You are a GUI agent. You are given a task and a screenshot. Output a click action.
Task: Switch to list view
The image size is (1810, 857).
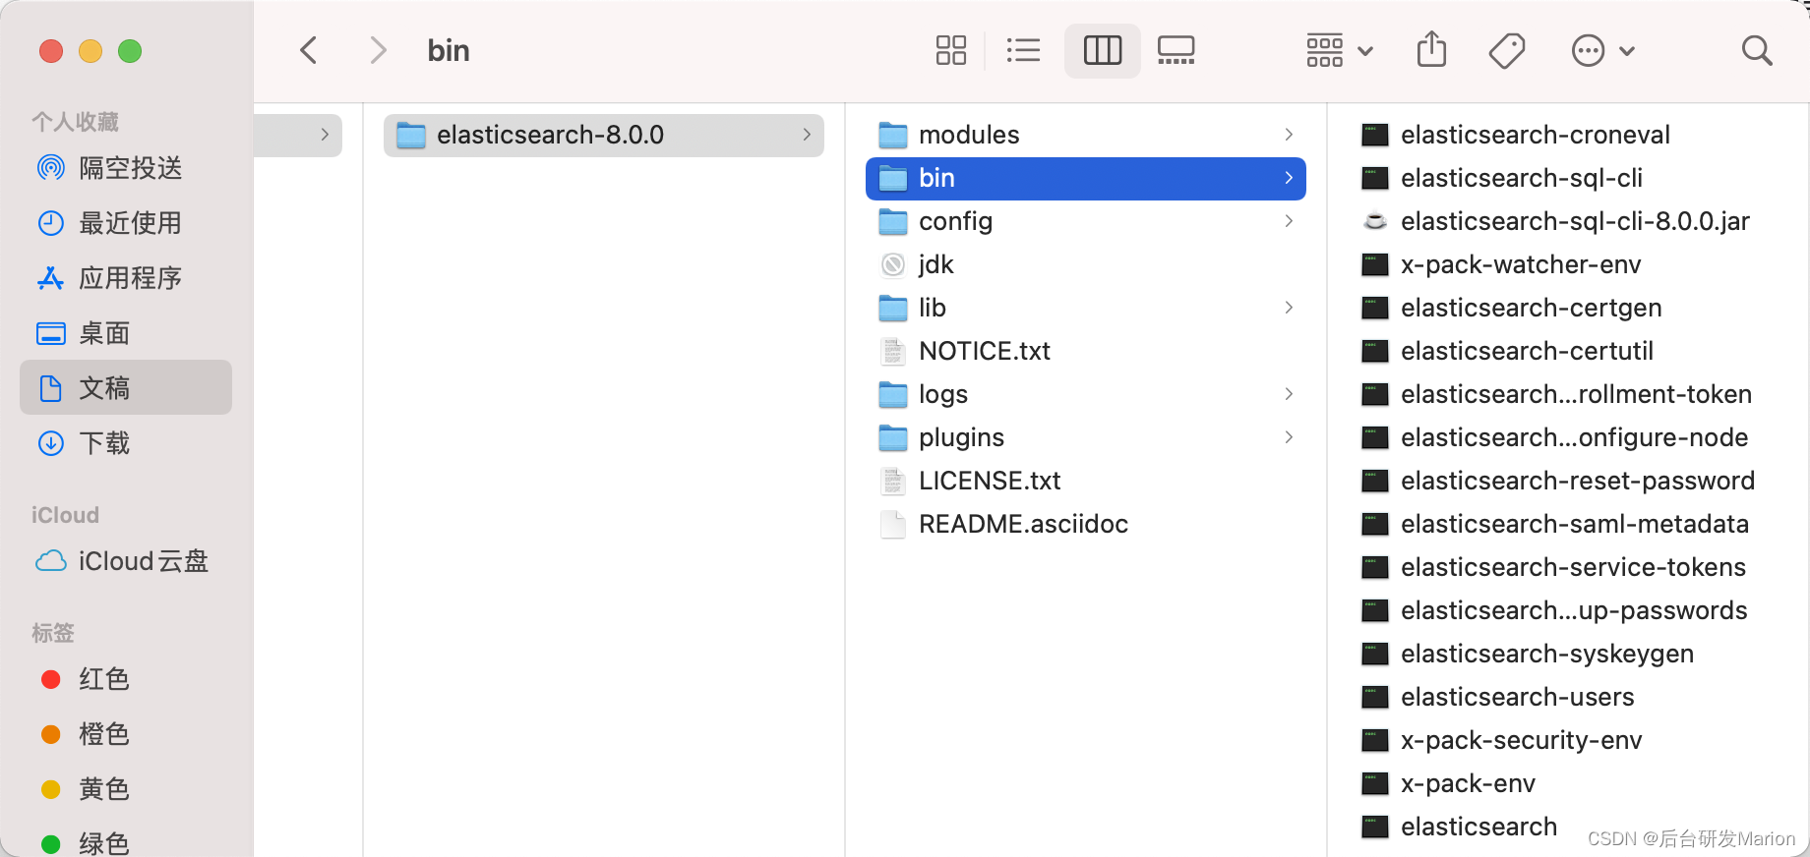click(x=1023, y=50)
